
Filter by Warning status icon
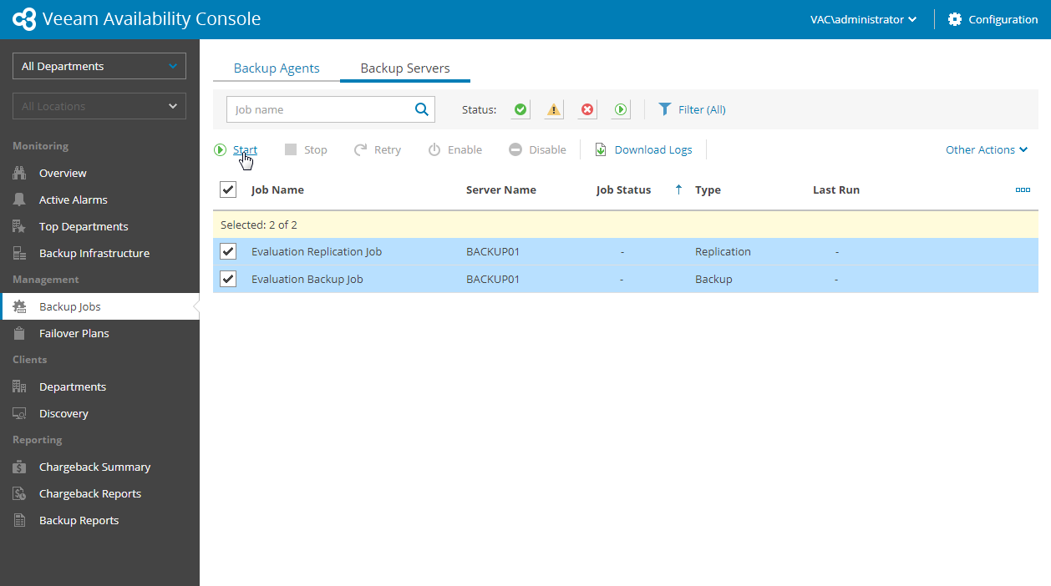click(x=554, y=109)
